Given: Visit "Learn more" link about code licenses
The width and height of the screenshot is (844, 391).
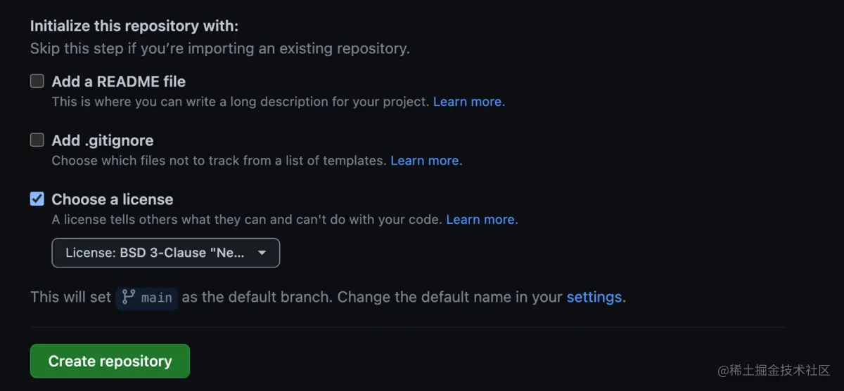Looking at the screenshot, I should [x=481, y=220].
